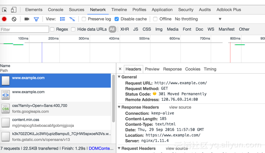Image resolution: width=265 pixels, height=153 pixels.
Task: Click the blue DOMContentLoaded marker line in timeline
Action: [42, 52]
